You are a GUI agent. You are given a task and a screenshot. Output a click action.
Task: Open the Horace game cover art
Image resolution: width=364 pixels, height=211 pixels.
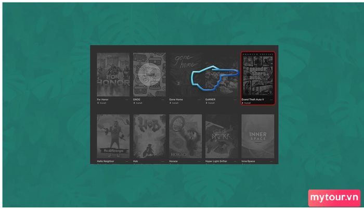[x=186, y=136]
